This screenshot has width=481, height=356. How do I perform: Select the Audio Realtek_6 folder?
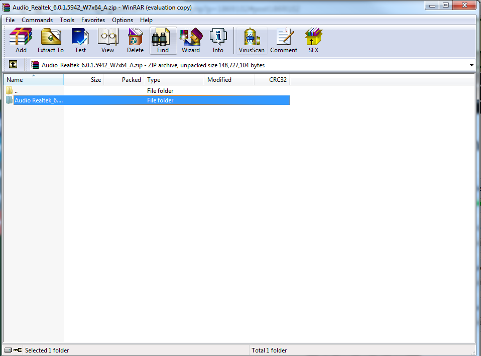click(x=38, y=100)
